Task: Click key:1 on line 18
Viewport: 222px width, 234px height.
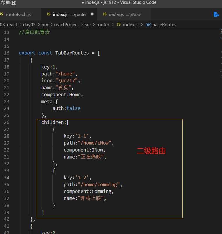Action: [x=48, y=67]
